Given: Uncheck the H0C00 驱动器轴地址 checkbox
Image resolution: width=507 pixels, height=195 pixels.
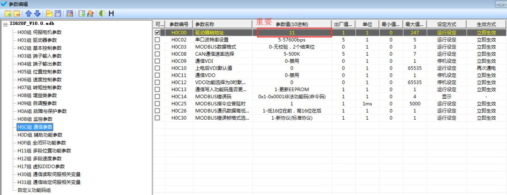Looking at the screenshot, I should [x=157, y=33].
